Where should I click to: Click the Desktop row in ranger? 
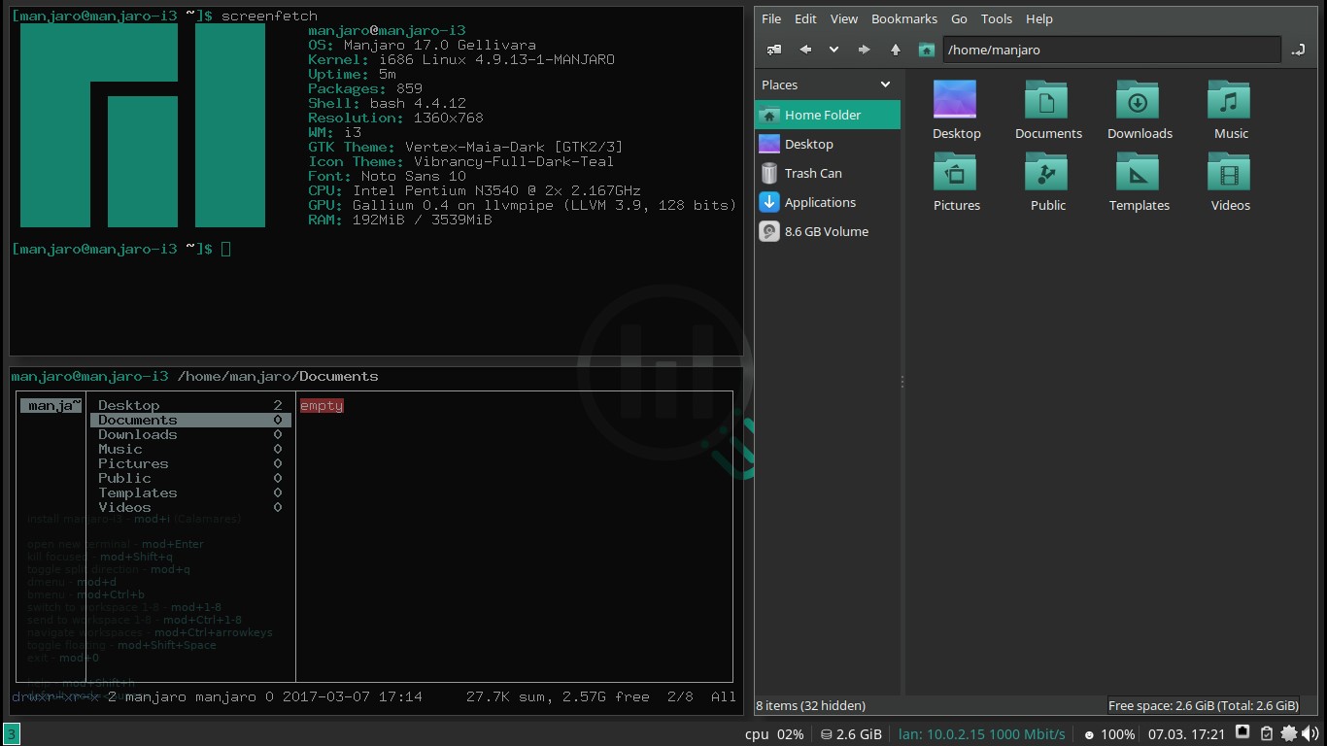(190, 405)
